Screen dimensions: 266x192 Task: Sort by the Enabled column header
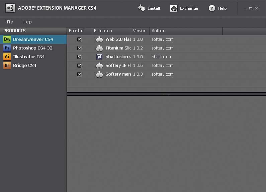tap(80, 31)
